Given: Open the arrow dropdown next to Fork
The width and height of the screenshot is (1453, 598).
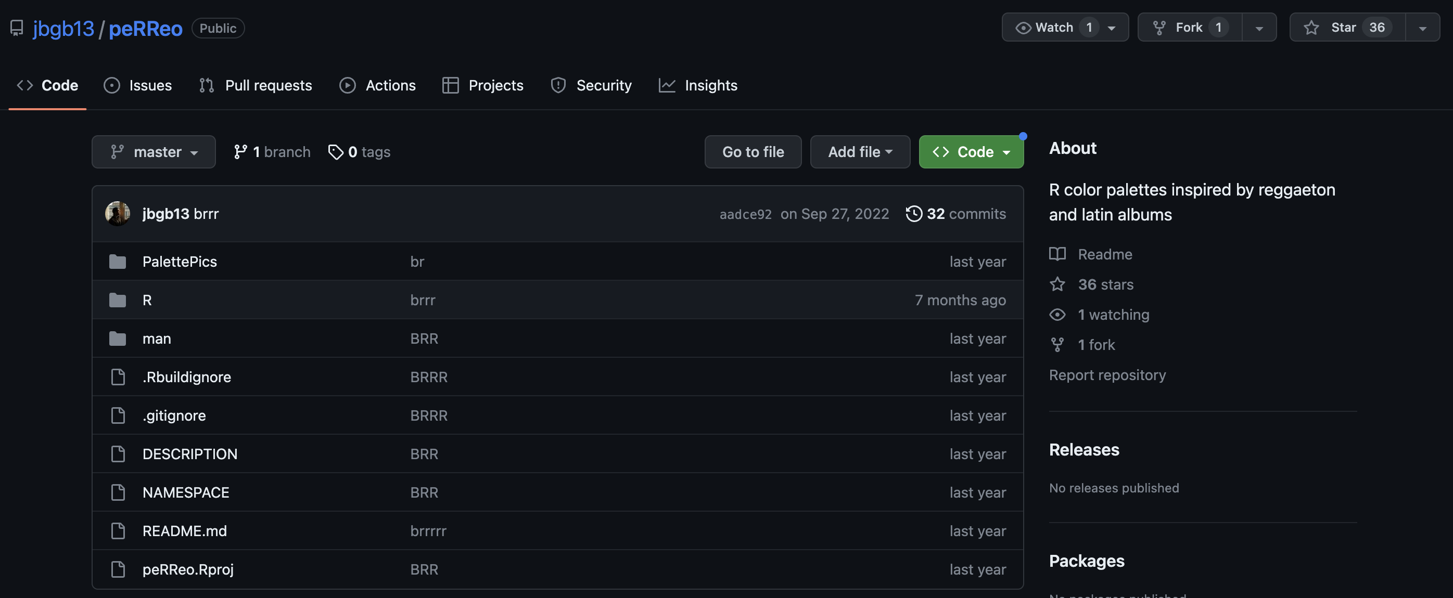Looking at the screenshot, I should [1259, 28].
